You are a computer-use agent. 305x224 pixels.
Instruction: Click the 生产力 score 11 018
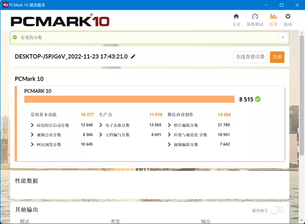(156, 114)
